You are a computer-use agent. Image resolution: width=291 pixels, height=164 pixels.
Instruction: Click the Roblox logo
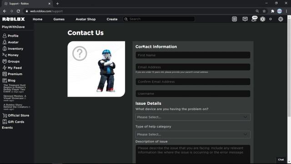point(14,19)
